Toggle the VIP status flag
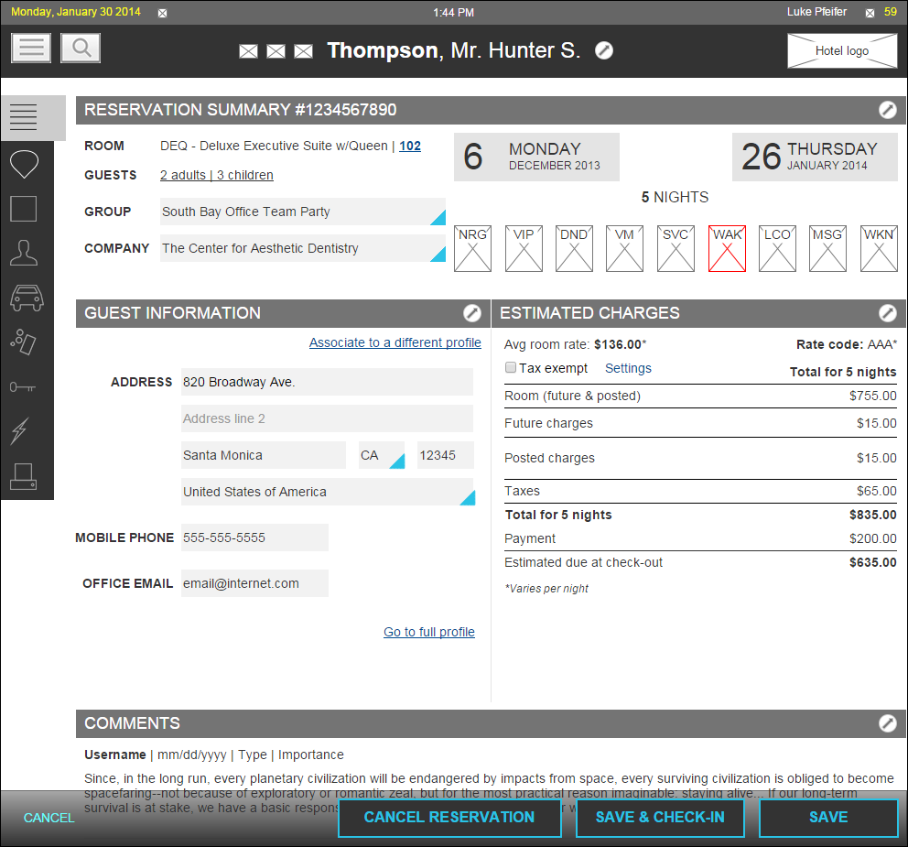The width and height of the screenshot is (908, 847). pos(524,249)
